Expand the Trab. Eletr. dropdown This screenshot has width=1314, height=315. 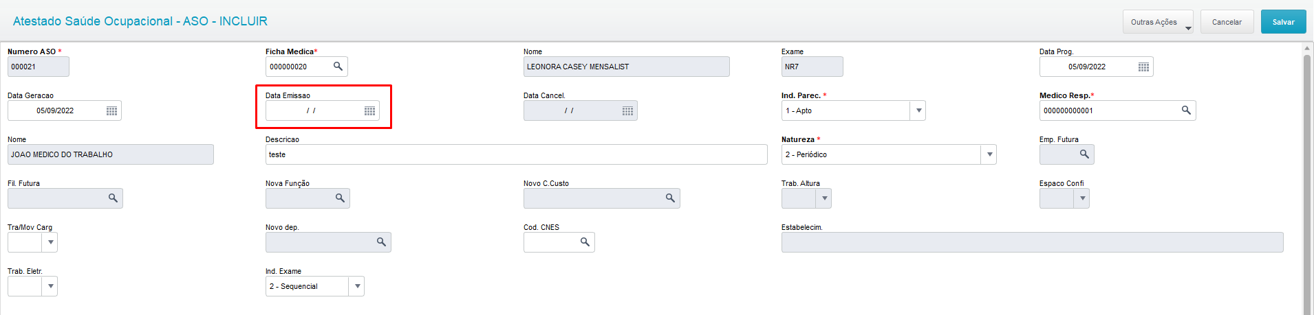click(50, 286)
